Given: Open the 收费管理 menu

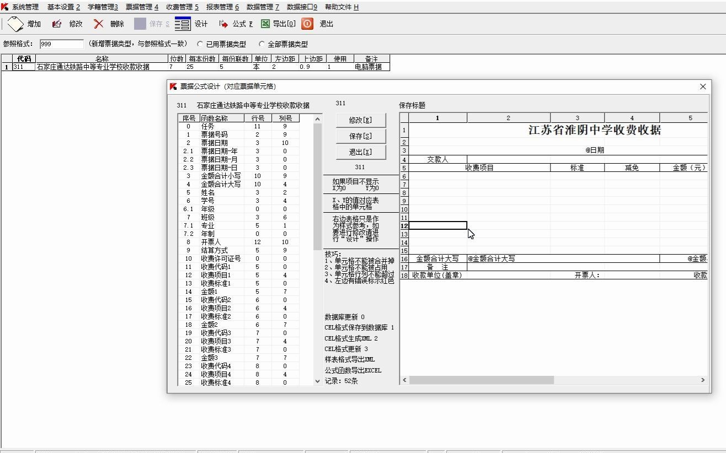Looking at the screenshot, I should [182, 7].
